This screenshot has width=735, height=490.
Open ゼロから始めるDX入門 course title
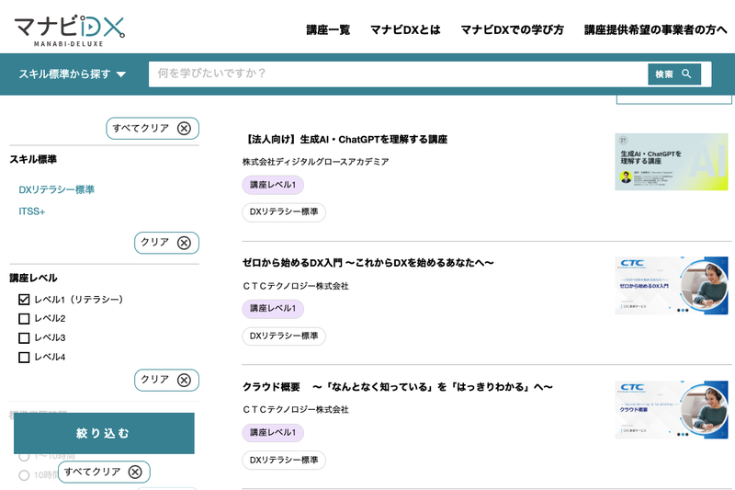[x=368, y=263]
